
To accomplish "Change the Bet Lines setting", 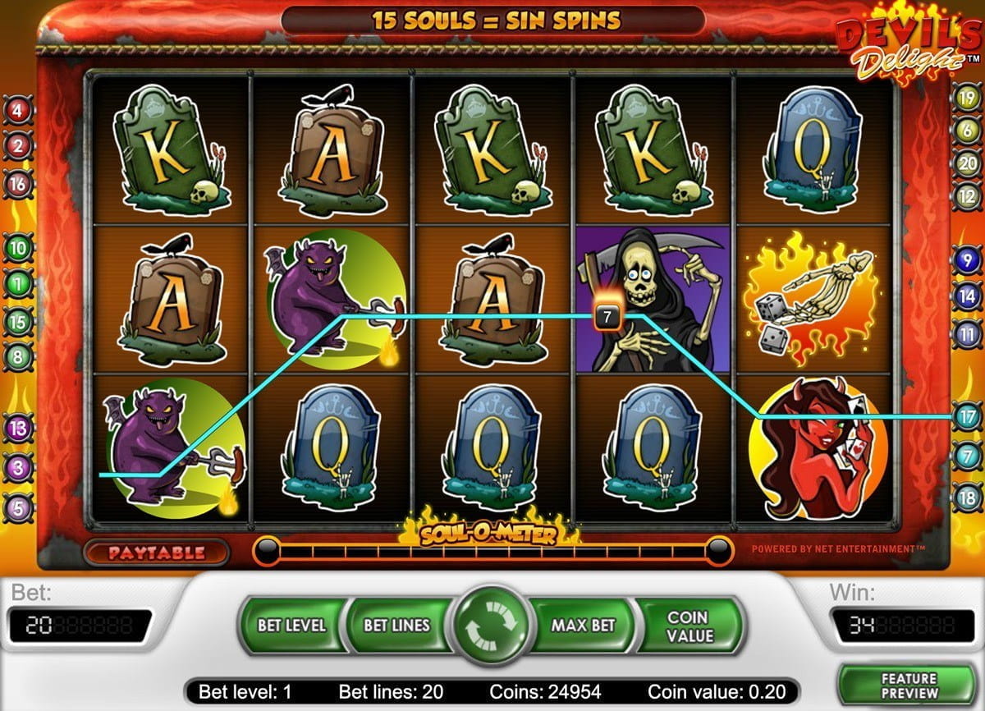I will pyautogui.click(x=397, y=625).
